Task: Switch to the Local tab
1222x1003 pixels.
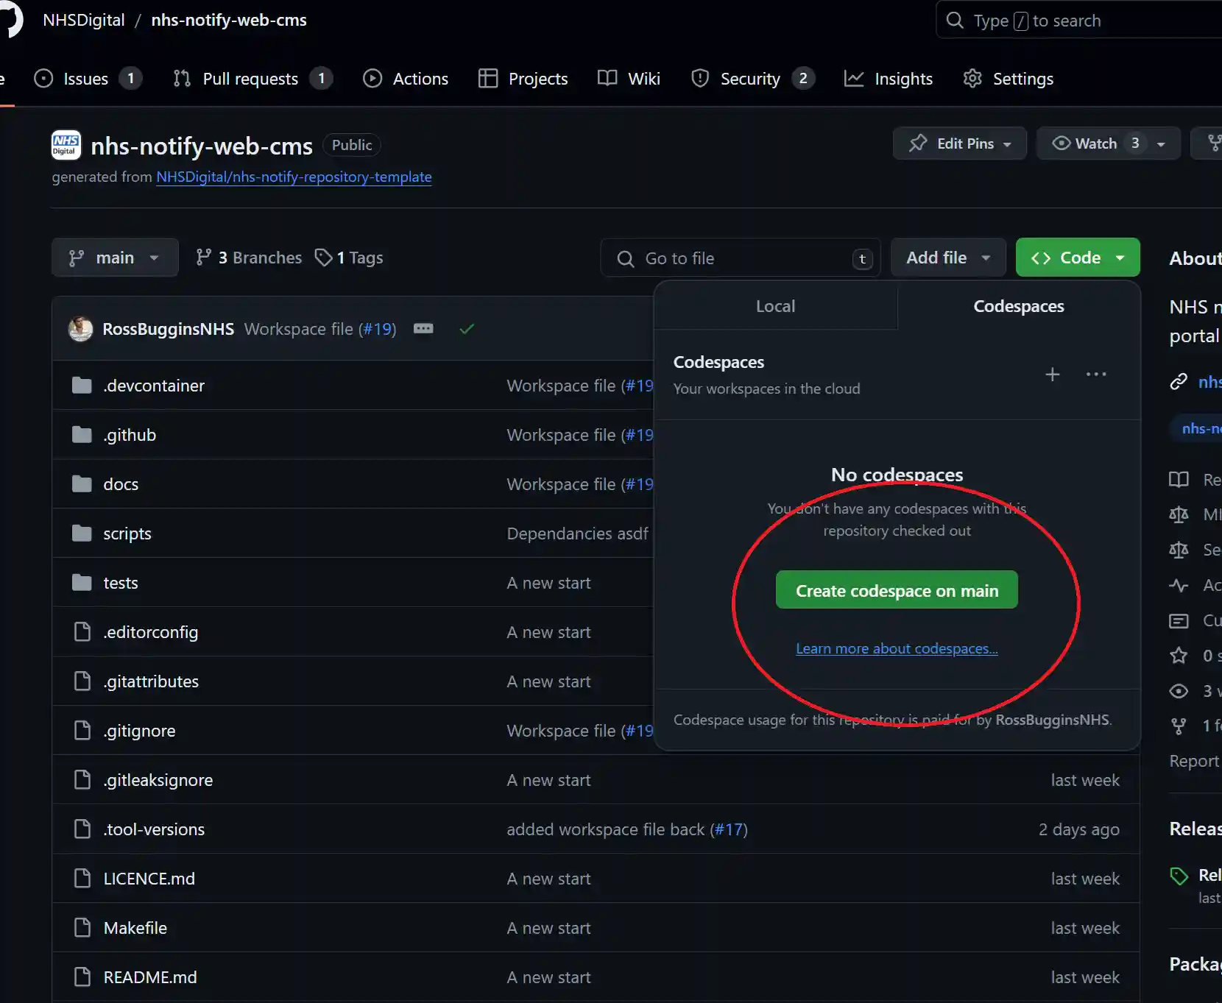Action: [775, 306]
